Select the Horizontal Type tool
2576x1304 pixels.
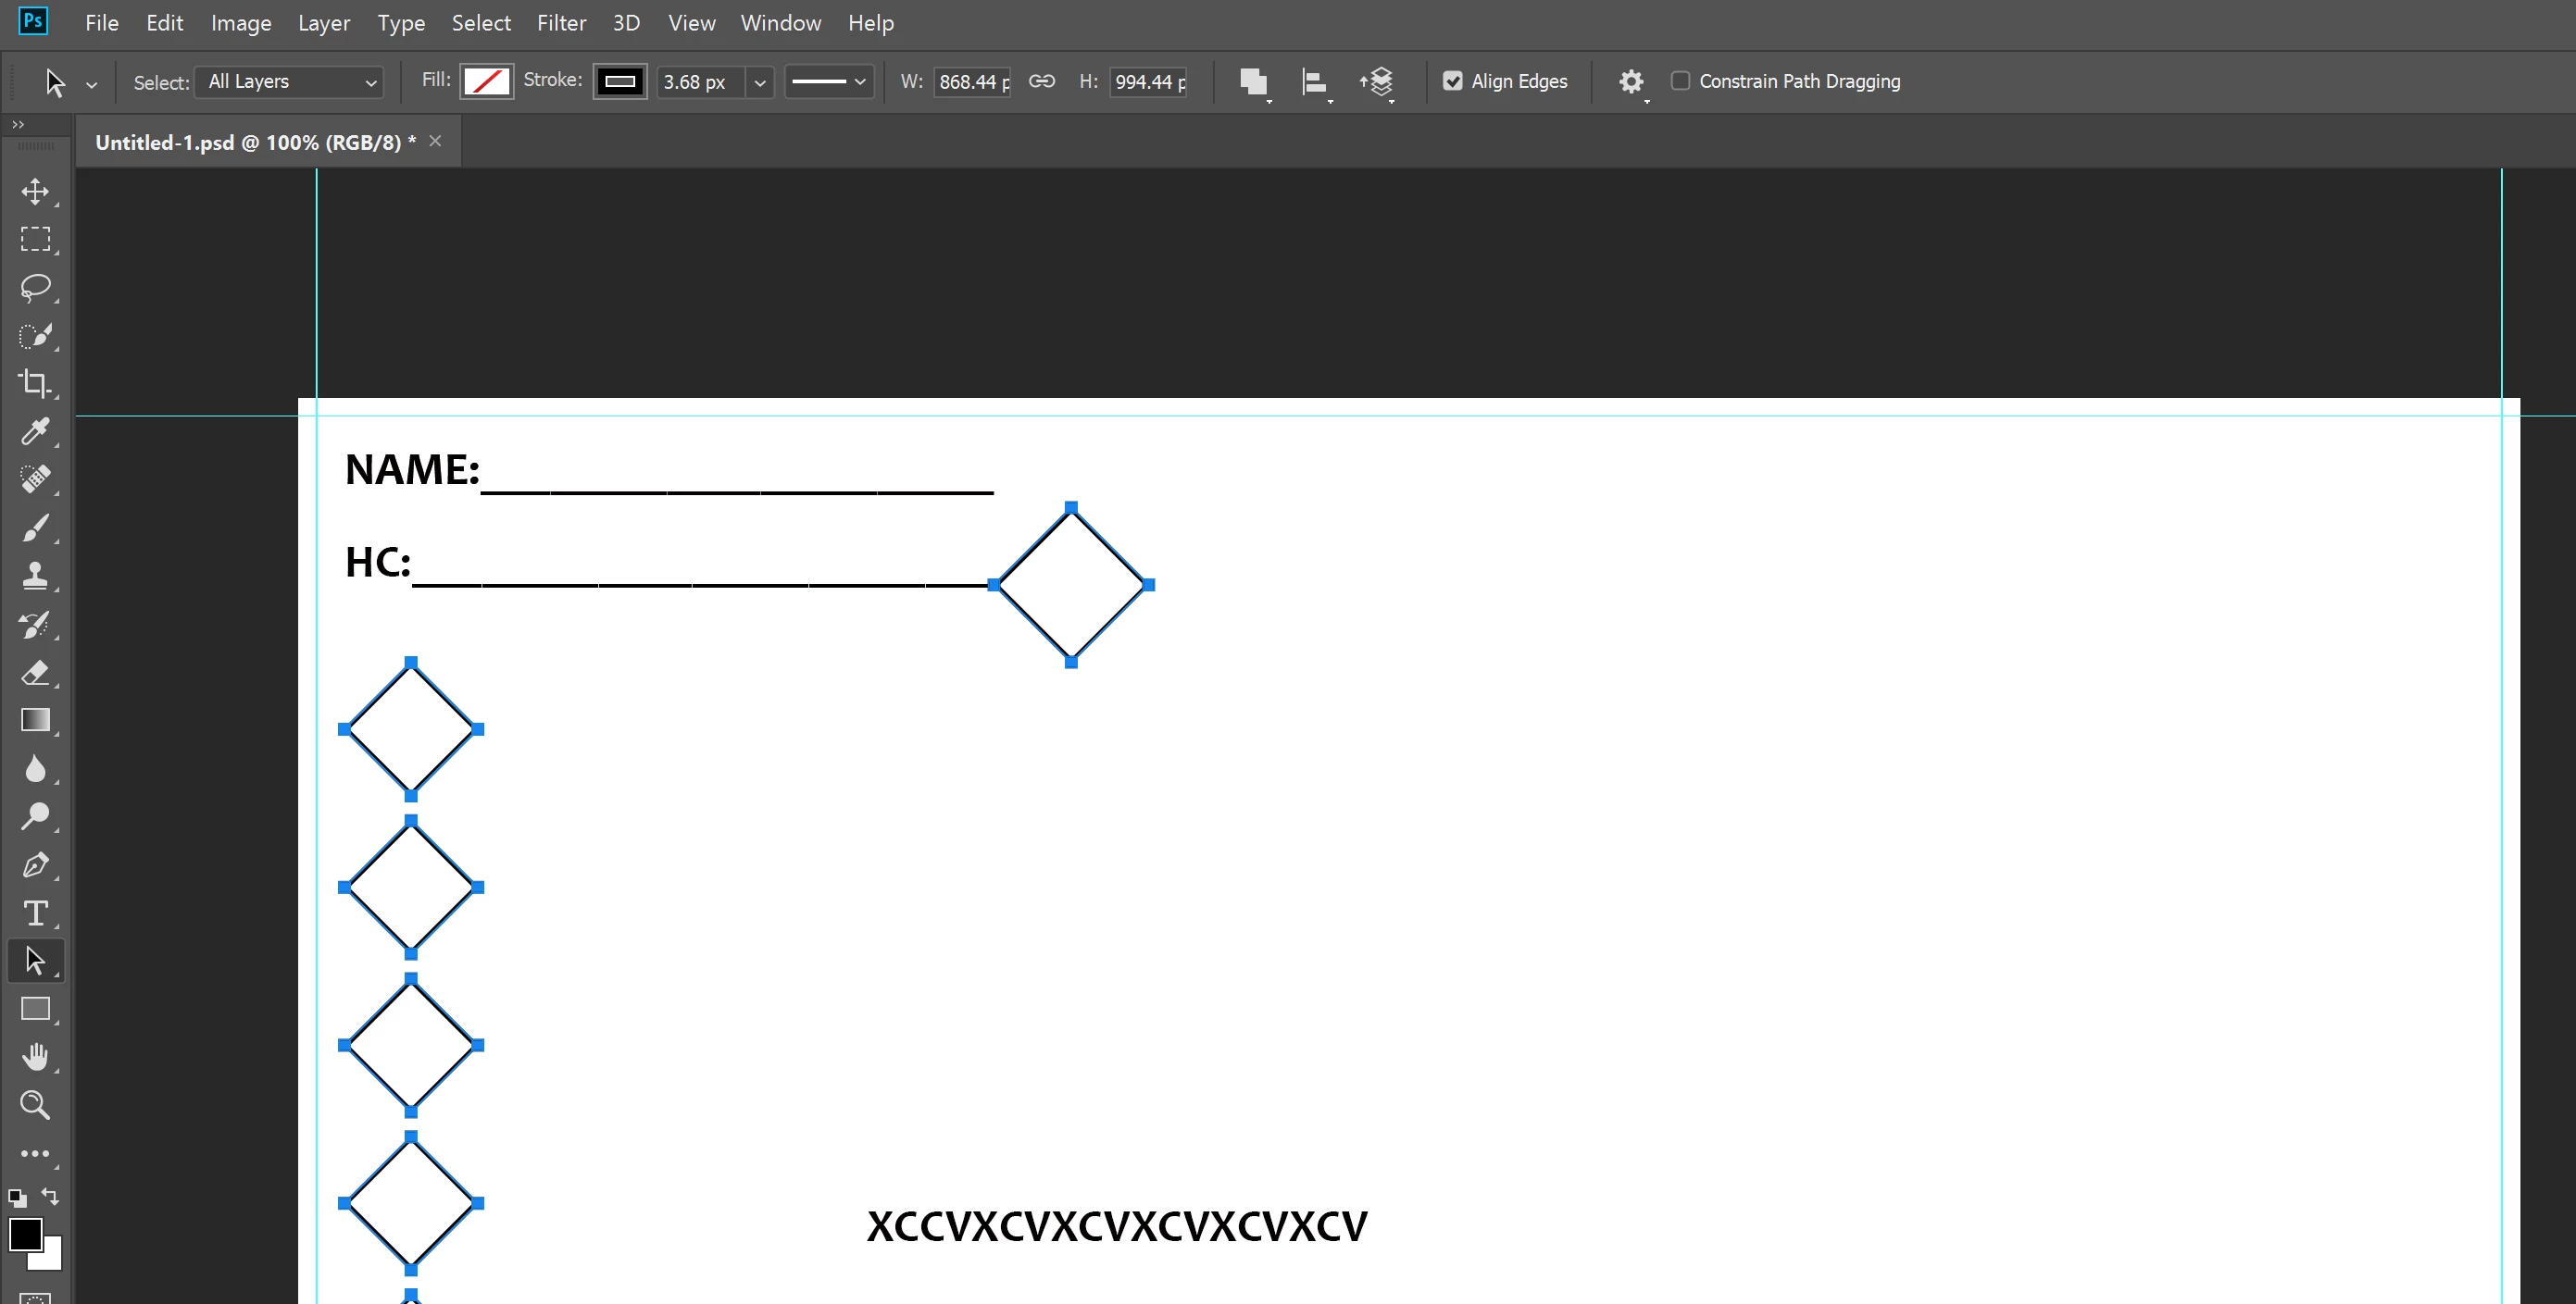click(35, 913)
